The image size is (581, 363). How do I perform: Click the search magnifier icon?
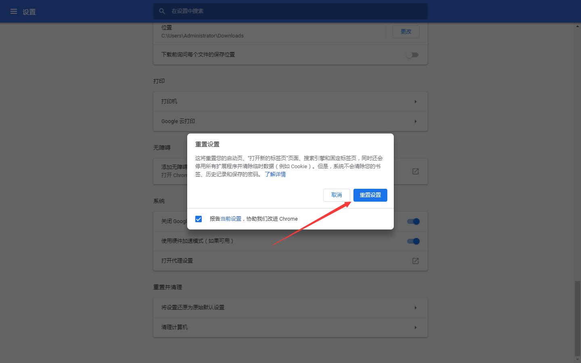click(x=162, y=11)
